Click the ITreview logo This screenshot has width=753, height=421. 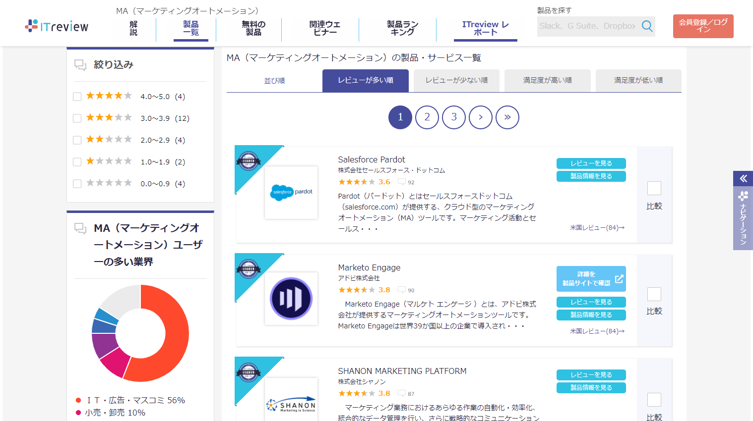57,26
